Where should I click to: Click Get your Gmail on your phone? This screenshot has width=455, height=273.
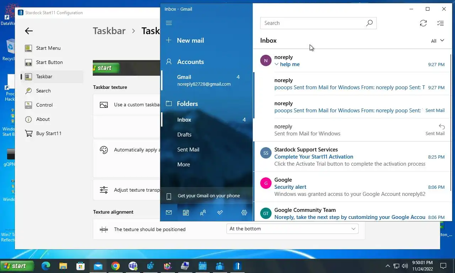[207, 196]
